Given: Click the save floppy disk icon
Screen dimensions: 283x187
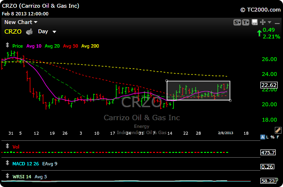Looking at the screenshot, I should coord(255,22).
